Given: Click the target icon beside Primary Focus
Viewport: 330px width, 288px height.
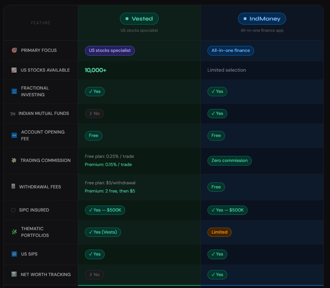Looking at the screenshot, I should coord(14,50).
